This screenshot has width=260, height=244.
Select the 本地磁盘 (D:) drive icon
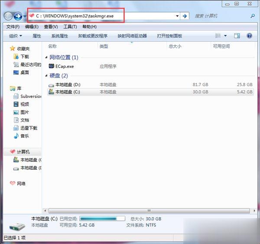coord(51,85)
